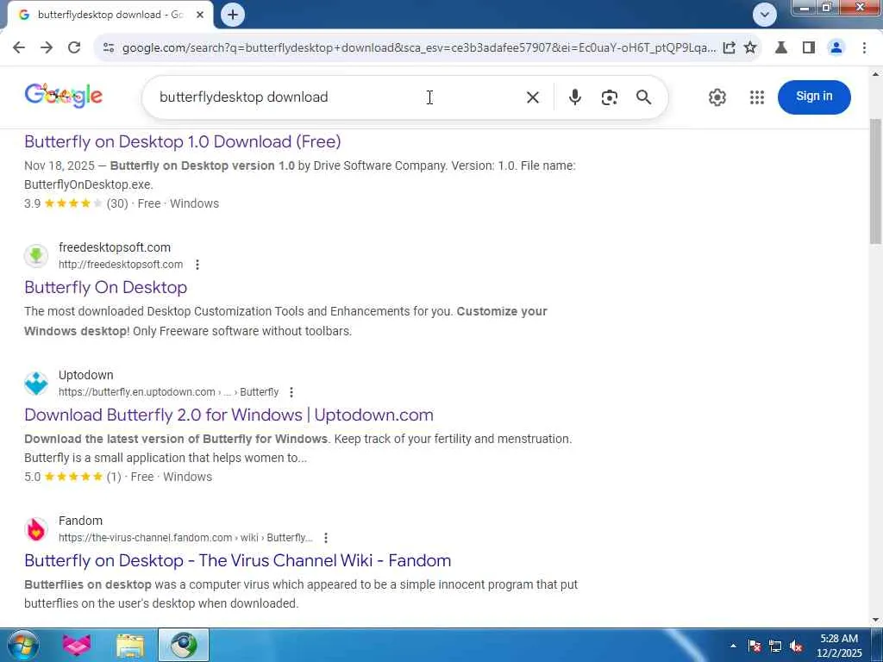The width and height of the screenshot is (883, 662).
Task: Open network status tray icon
Action: point(775,646)
